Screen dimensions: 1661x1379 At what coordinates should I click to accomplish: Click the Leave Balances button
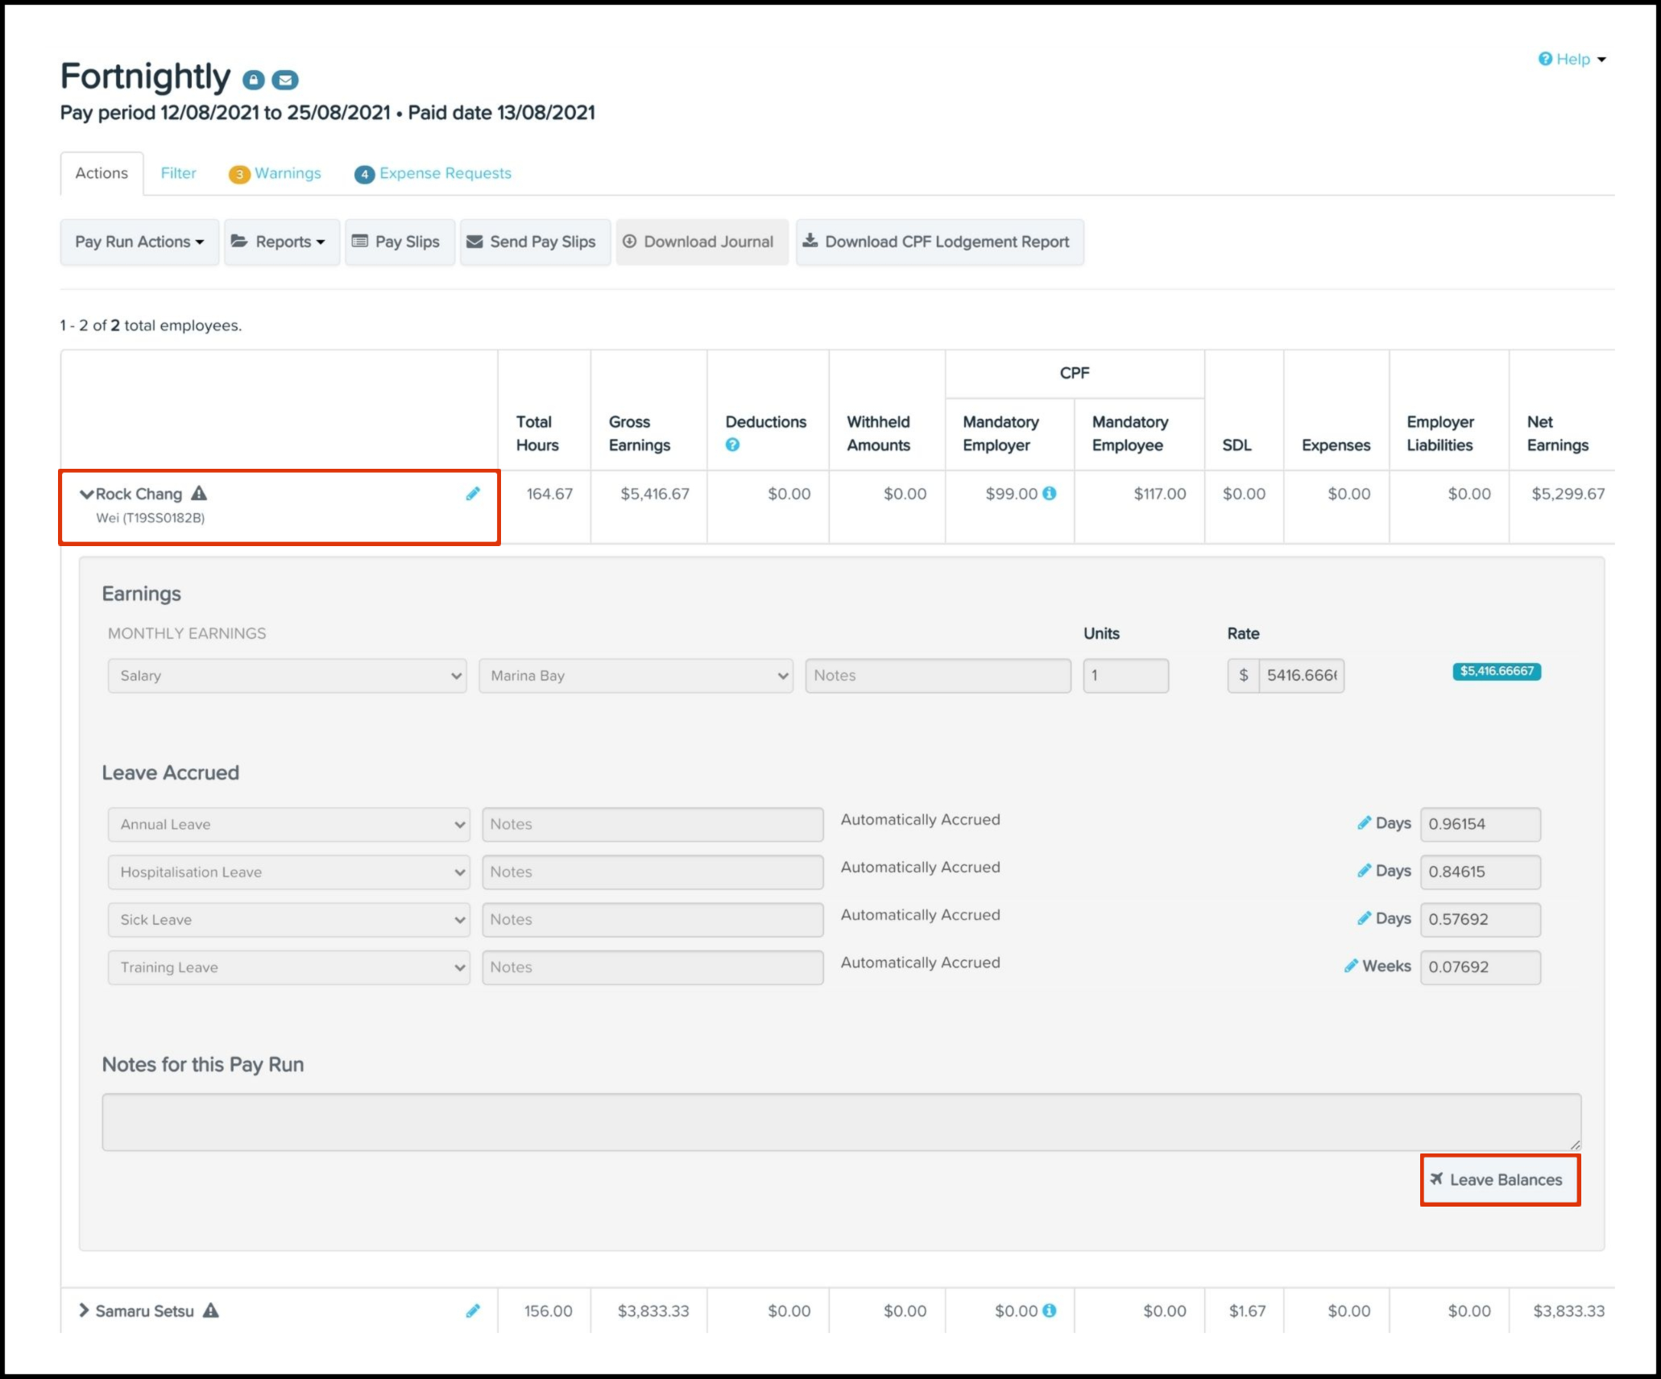(x=1500, y=1180)
